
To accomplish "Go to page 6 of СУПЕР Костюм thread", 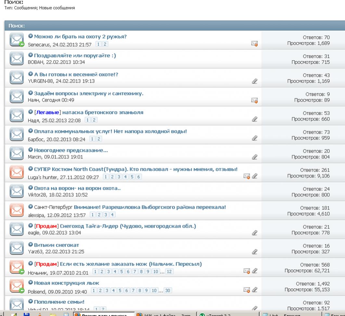I will 139,177.
